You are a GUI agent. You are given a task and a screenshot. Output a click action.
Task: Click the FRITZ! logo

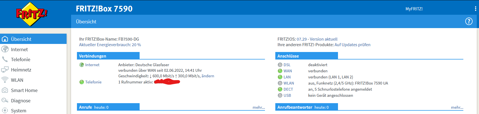tap(32, 14)
